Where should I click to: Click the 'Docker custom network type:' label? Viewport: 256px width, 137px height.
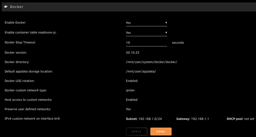pos(26,90)
